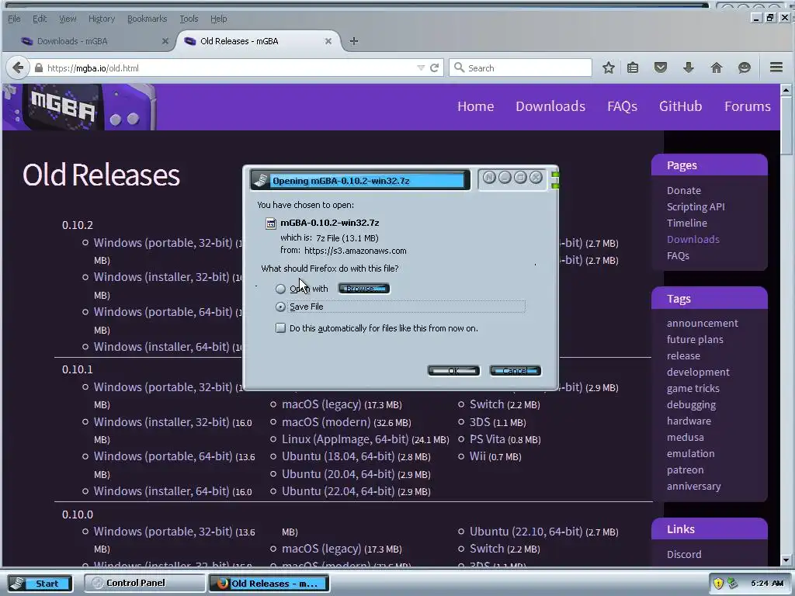Open the downloads arrow icon
The height and width of the screenshot is (596, 795).
689,68
